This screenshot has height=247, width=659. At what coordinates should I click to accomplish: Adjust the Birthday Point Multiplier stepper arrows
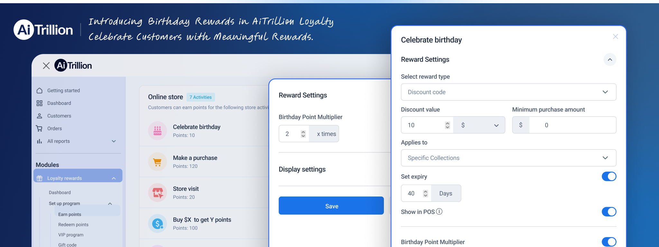(x=303, y=134)
